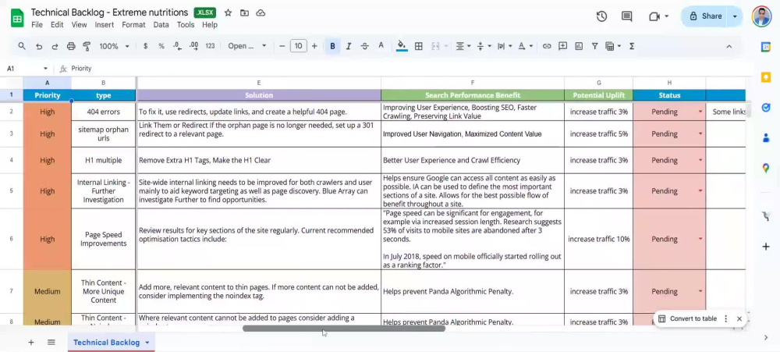This screenshot has height=352, width=780.
Task: Toggle bold formatting
Action: (x=332, y=46)
